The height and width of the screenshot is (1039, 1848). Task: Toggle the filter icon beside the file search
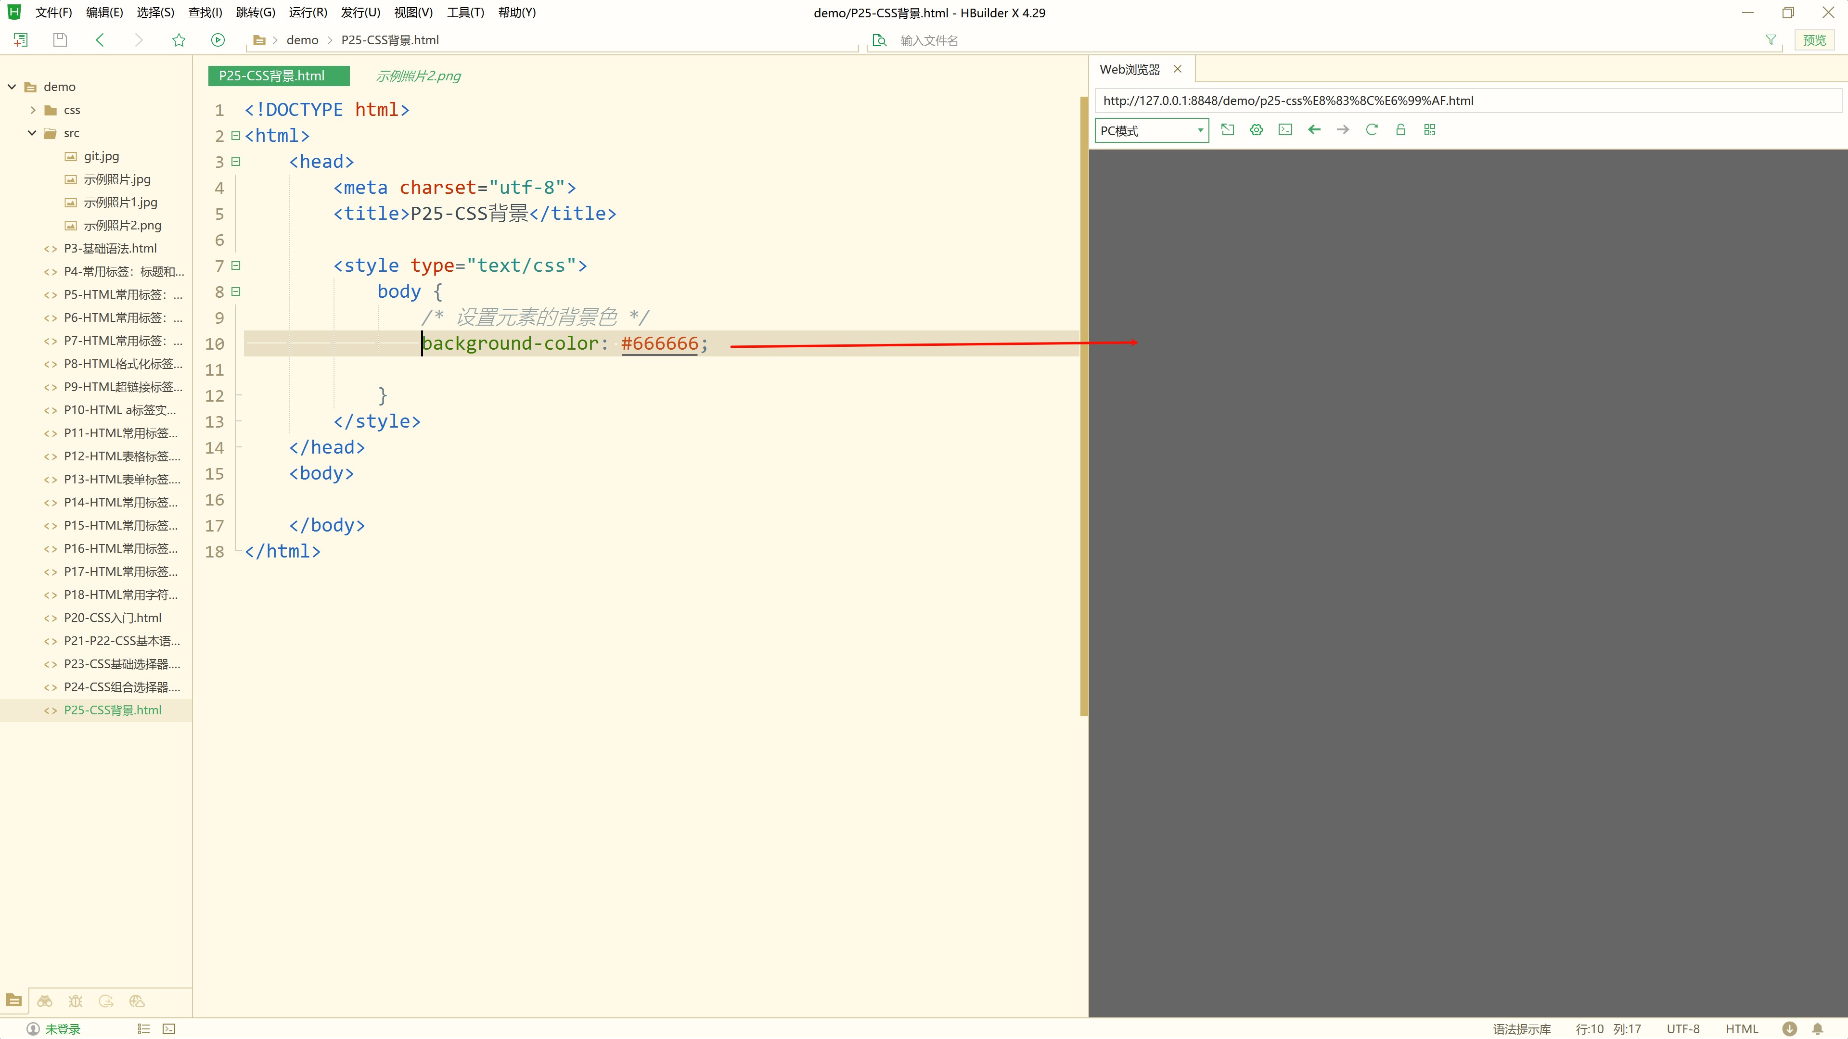(x=1771, y=40)
